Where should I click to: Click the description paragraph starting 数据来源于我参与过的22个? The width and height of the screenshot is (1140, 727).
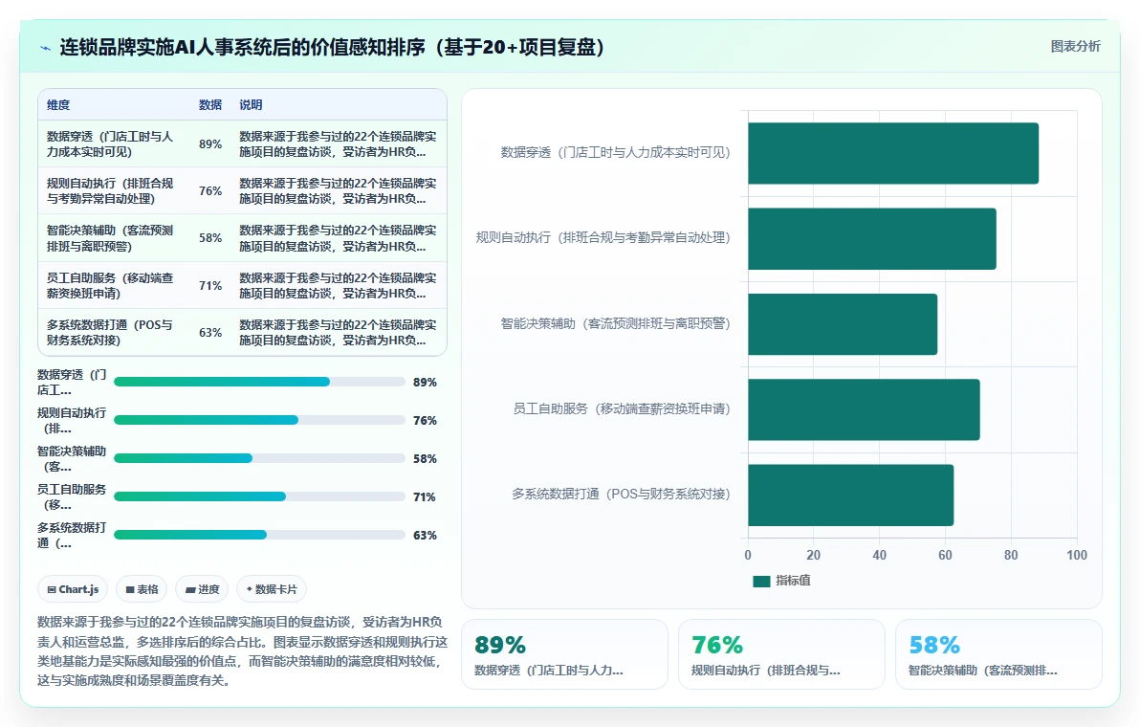pos(242,651)
